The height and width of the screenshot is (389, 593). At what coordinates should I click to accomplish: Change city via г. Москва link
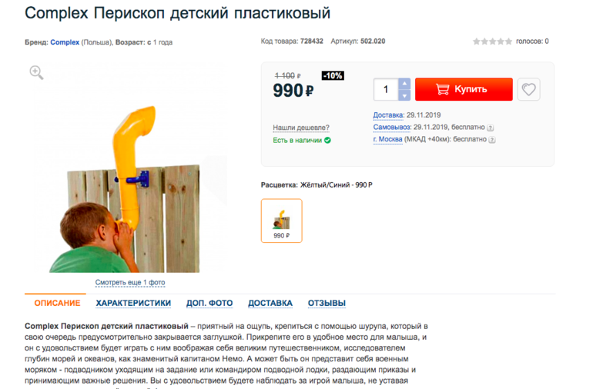point(387,139)
